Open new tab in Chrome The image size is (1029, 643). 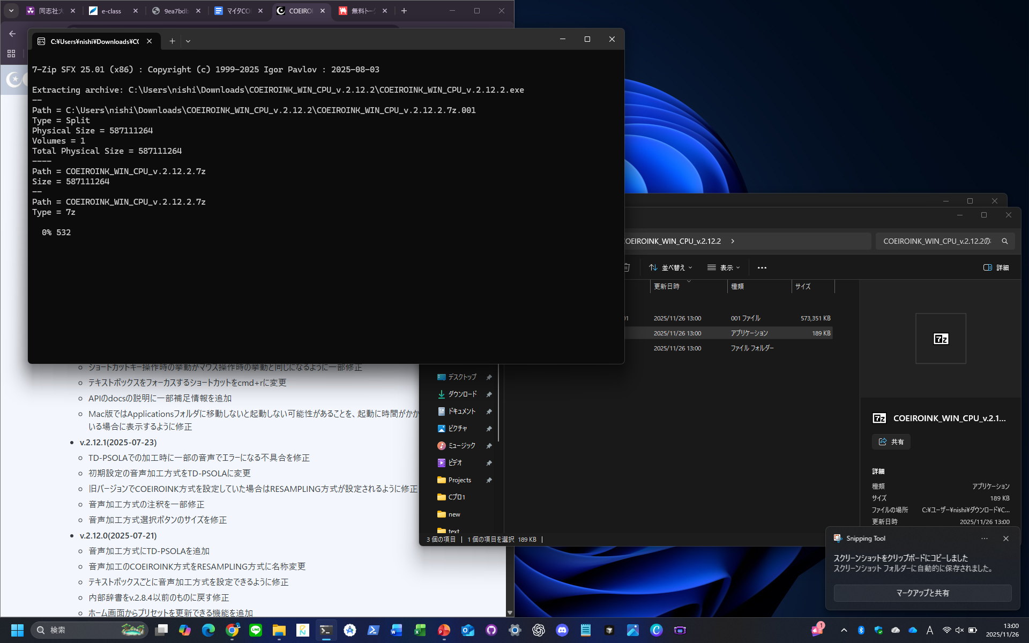coord(404,11)
